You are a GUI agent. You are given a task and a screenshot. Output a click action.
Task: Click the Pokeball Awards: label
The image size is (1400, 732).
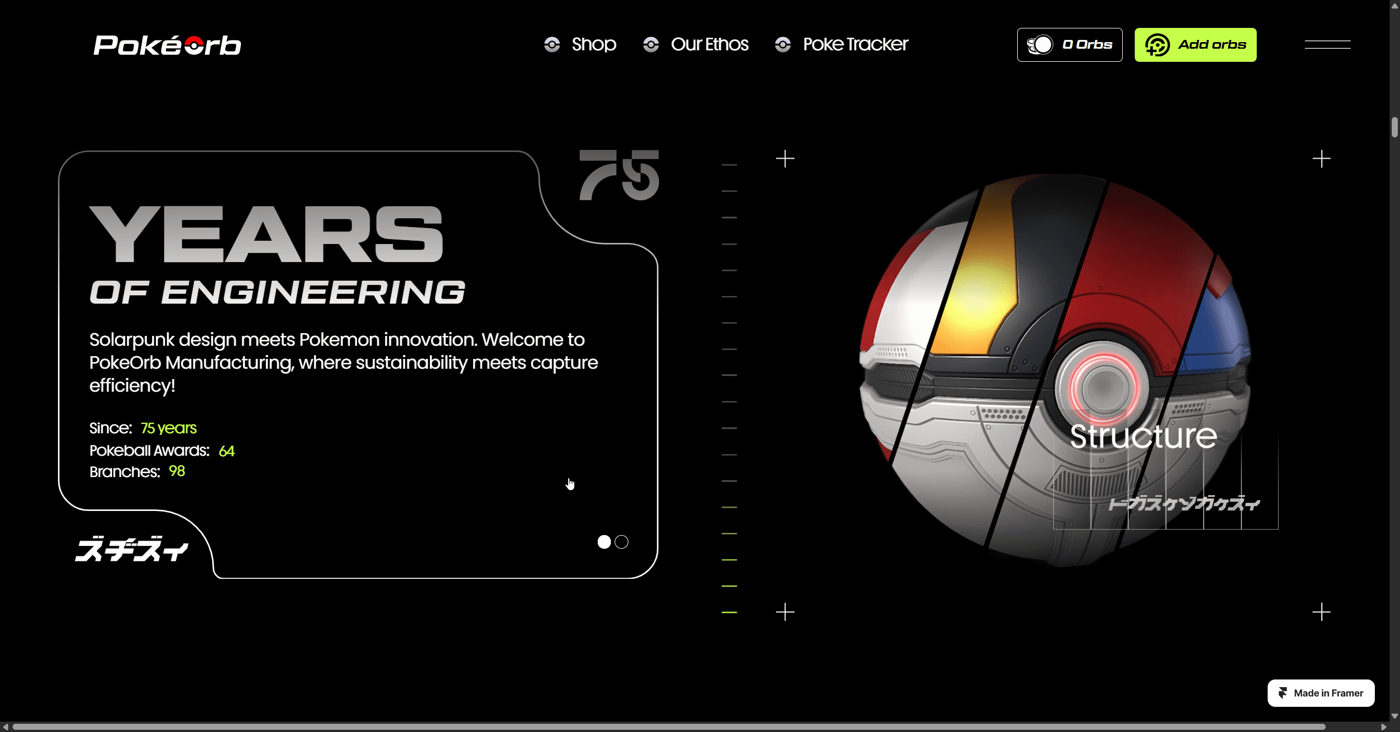pos(150,451)
